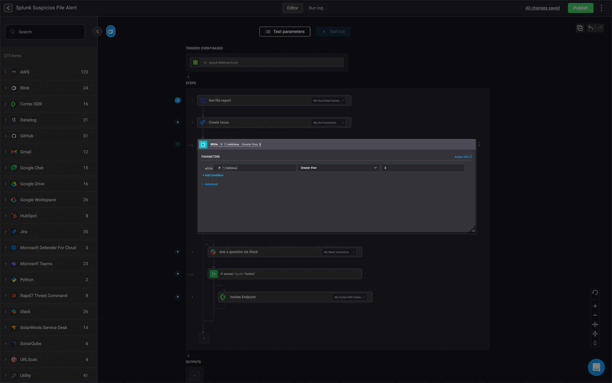Open the three-dot menu beside Publish
The image size is (612, 383).
[x=601, y=8]
